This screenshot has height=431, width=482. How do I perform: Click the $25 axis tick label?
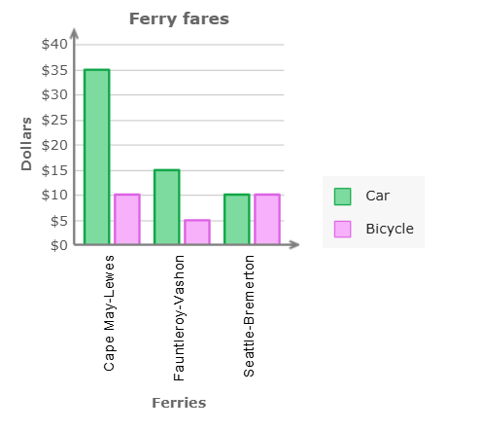tap(54, 121)
